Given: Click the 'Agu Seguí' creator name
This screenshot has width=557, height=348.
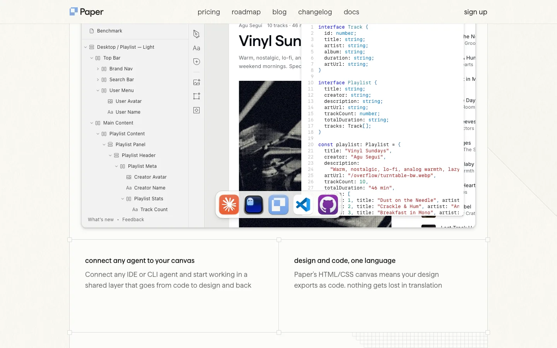Looking at the screenshot, I should click(250, 26).
